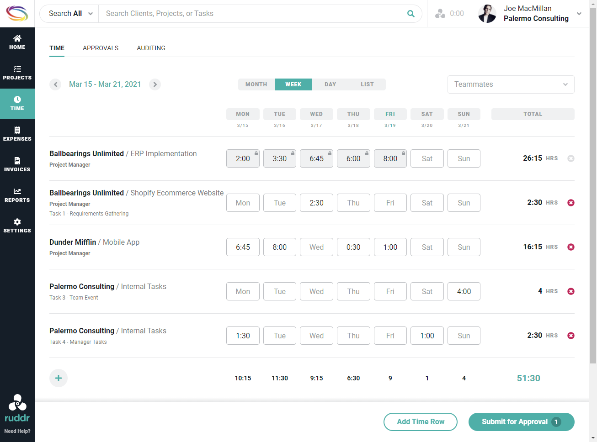Switch to the Approvals tab
This screenshot has height=442, width=597.
click(101, 48)
